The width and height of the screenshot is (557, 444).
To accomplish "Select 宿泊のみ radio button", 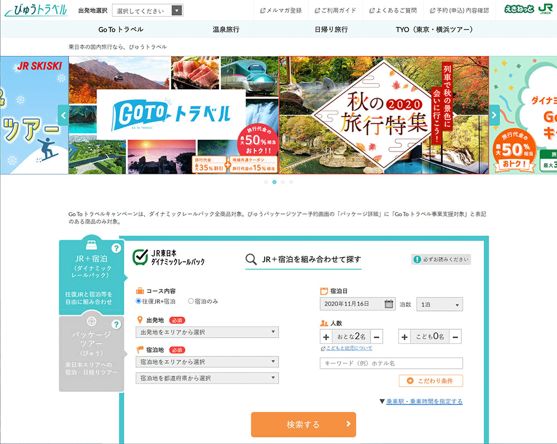I will point(190,301).
